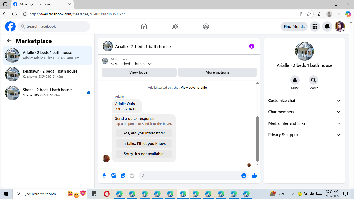Click the message text '3303279400'
The image size is (354, 199).
click(126, 109)
